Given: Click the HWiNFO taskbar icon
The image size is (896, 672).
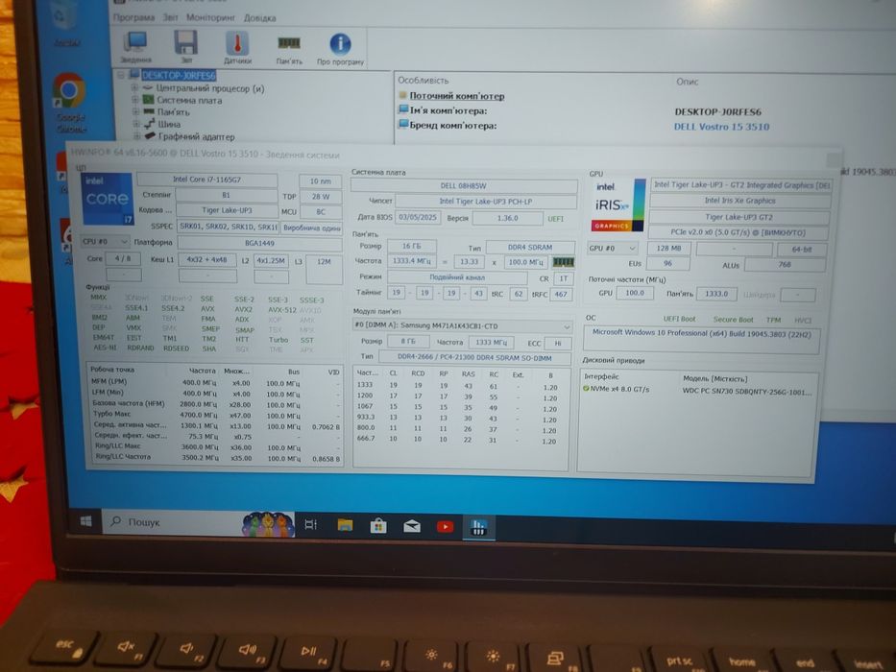Looking at the screenshot, I should (478, 527).
